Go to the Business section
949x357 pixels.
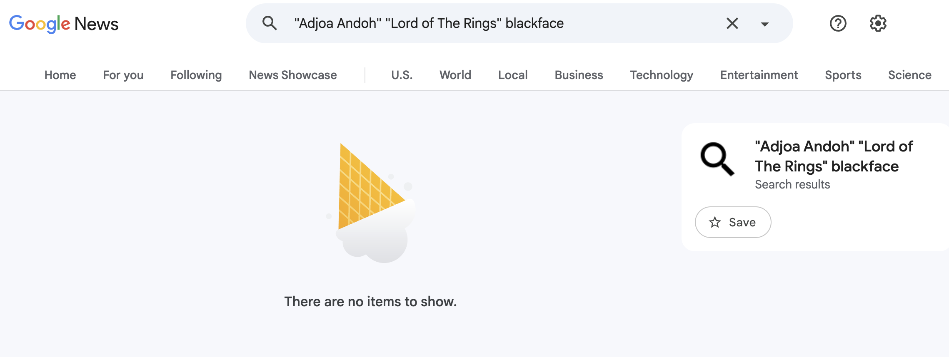(x=579, y=75)
